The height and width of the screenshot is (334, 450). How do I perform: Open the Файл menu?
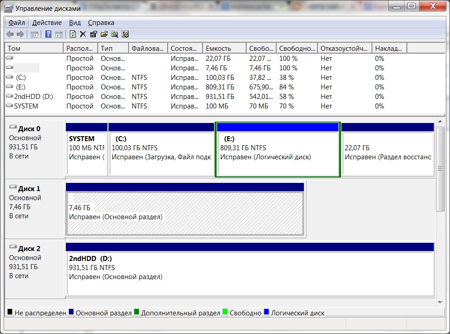pos(16,23)
